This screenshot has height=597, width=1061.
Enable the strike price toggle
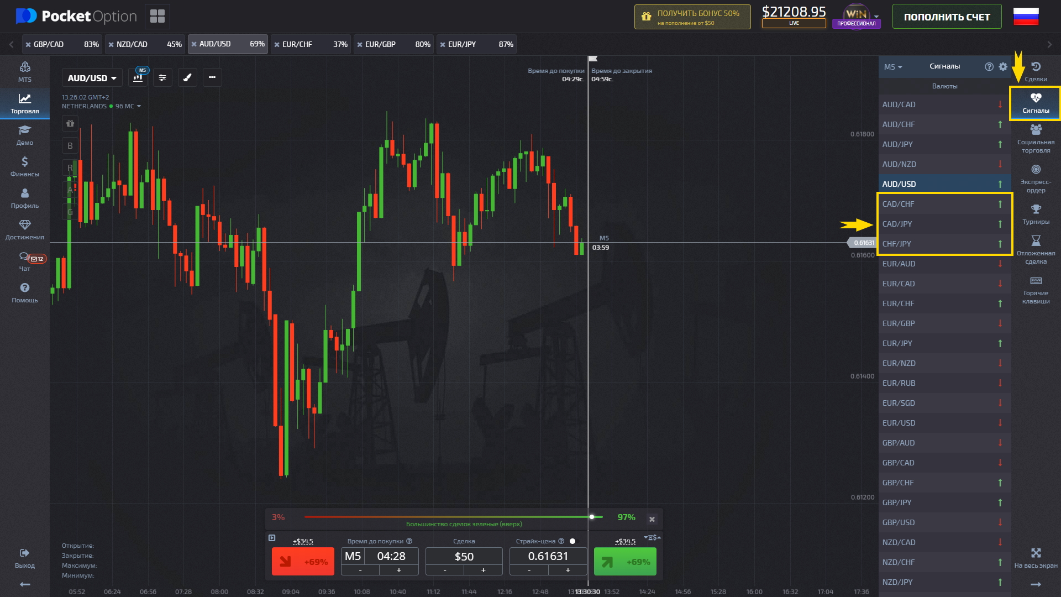coord(573,541)
